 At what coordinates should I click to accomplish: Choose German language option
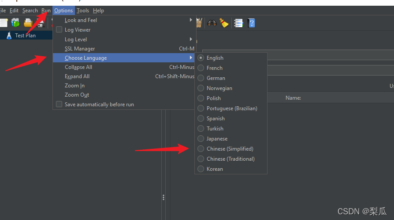201,78
